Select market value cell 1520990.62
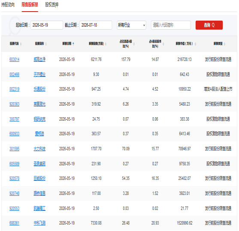 pyautogui.click(x=185, y=223)
